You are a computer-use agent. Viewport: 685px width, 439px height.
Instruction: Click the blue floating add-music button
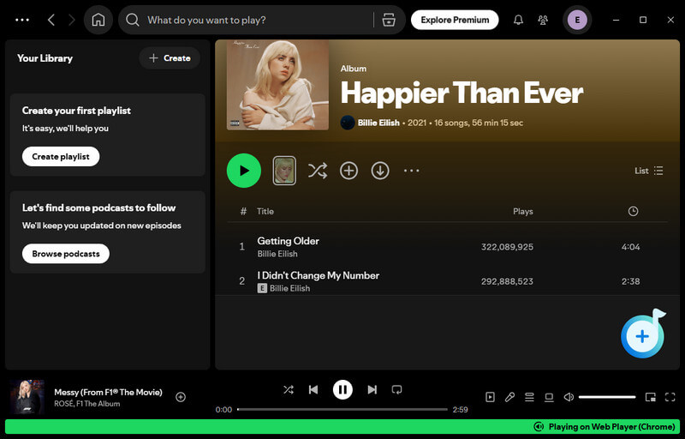click(x=641, y=336)
